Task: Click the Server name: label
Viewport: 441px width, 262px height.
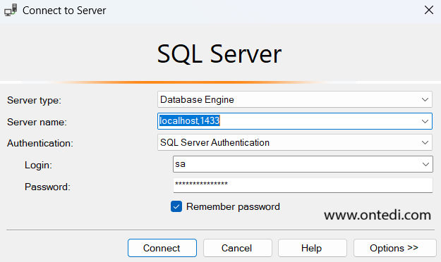Action: click(37, 122)
